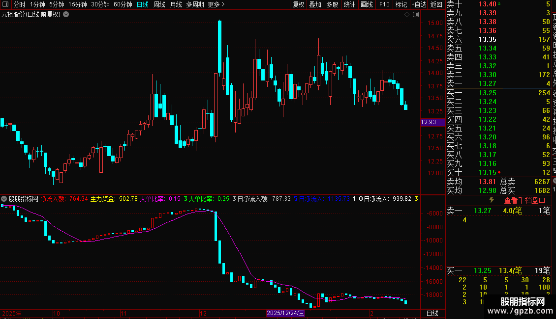556x319 pixels.
Task: Toggle the chart panel split icon
Action: 416,15
